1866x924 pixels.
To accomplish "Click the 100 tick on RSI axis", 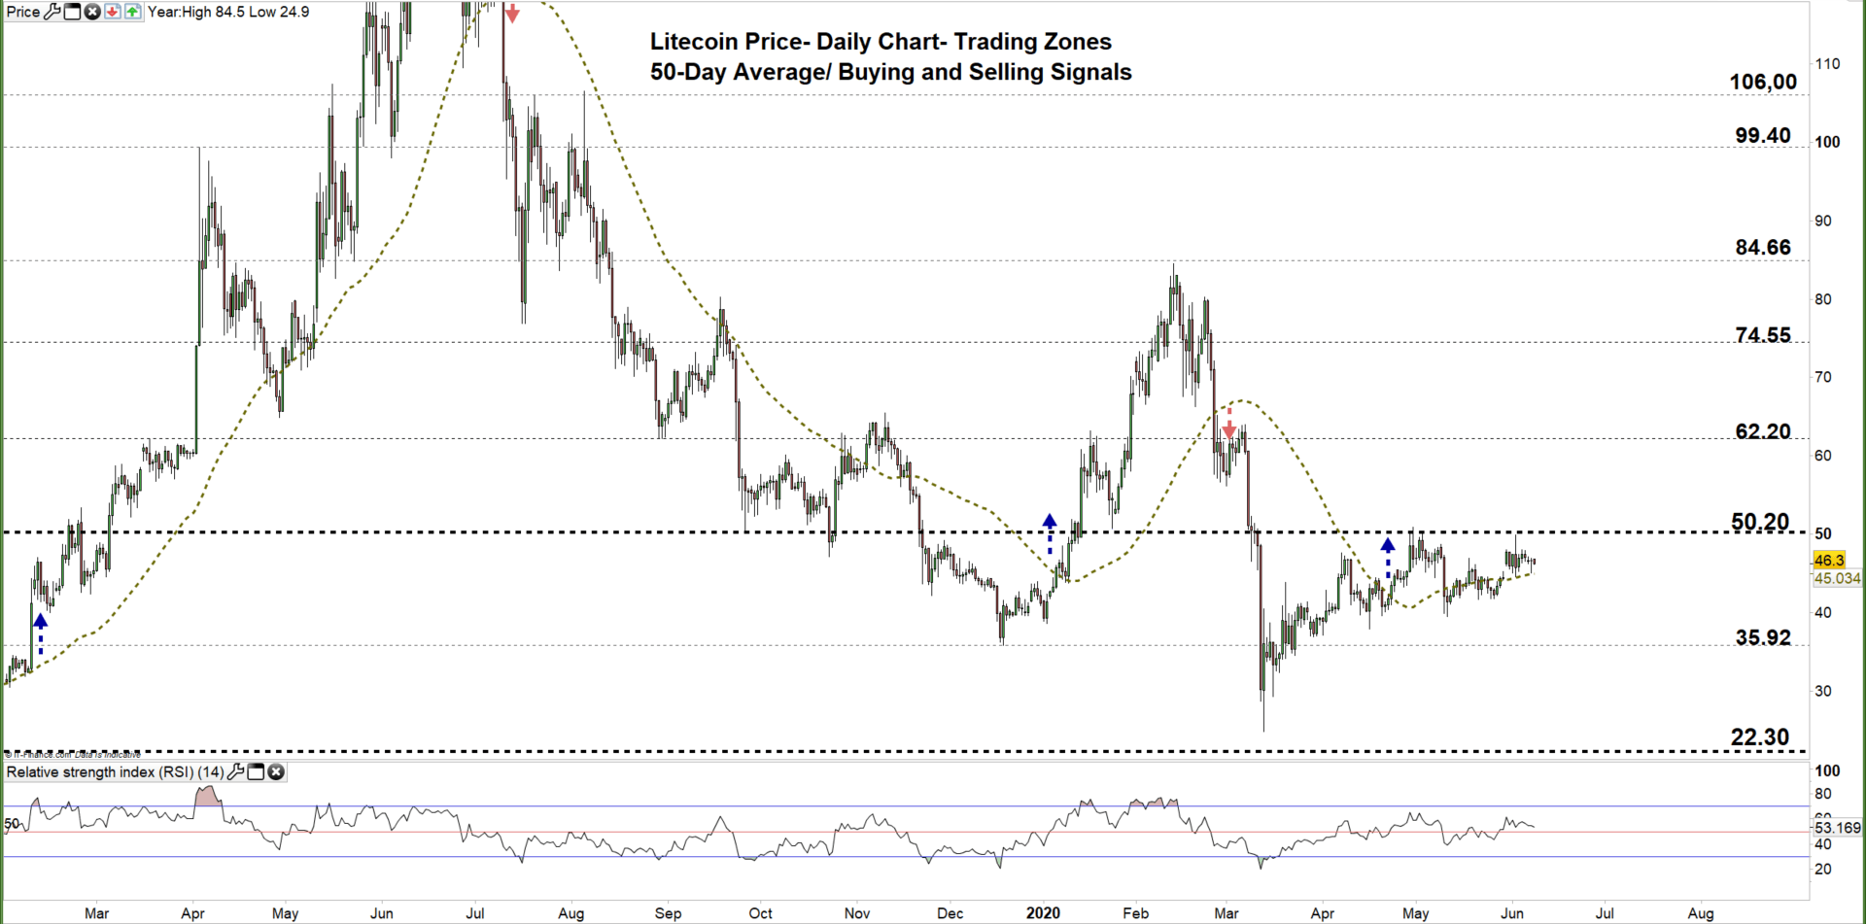I will coord(1827,770).
